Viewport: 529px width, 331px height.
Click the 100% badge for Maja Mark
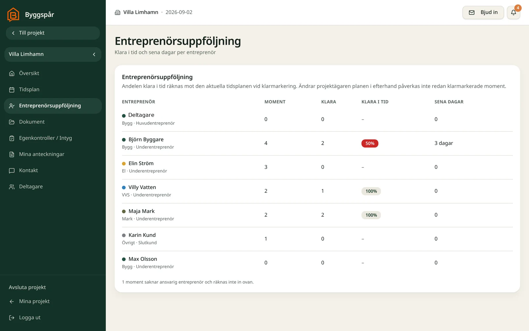pyautogui.click(x=371, y=215)
